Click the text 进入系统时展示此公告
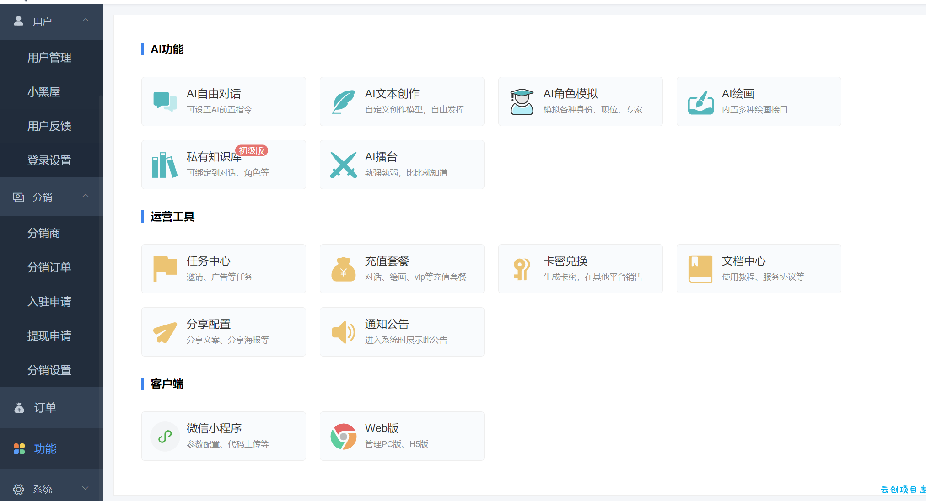 (406, 340)
